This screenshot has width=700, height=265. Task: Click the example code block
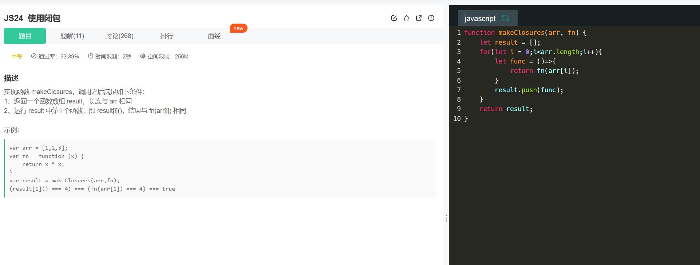(220, 168)
